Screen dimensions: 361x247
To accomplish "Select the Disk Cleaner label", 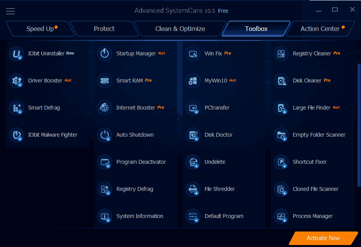I will [x=307, y=81].
